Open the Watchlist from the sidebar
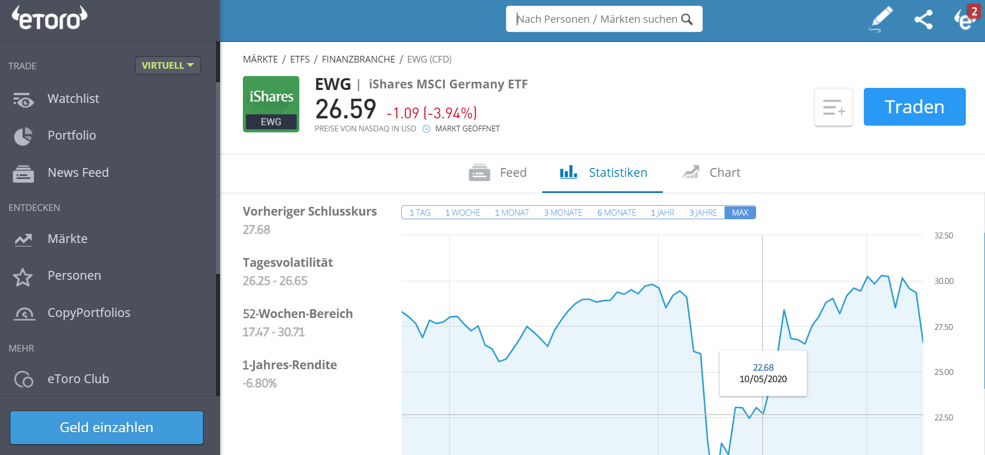 point(73,98)
